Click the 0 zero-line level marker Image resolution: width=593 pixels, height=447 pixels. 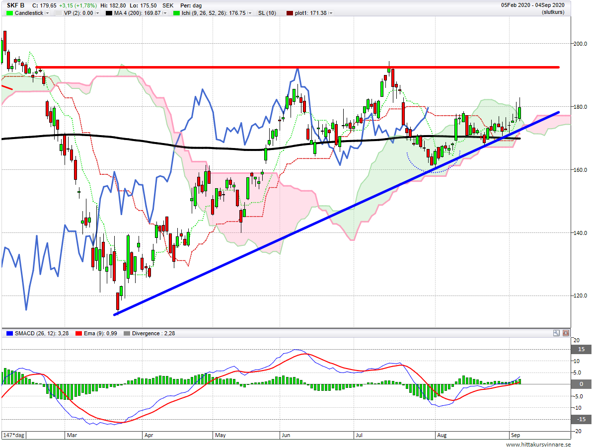click(x=581, y=384)
